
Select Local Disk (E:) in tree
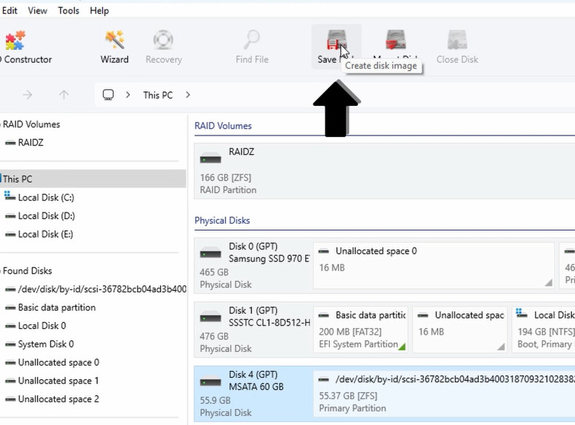45,234
